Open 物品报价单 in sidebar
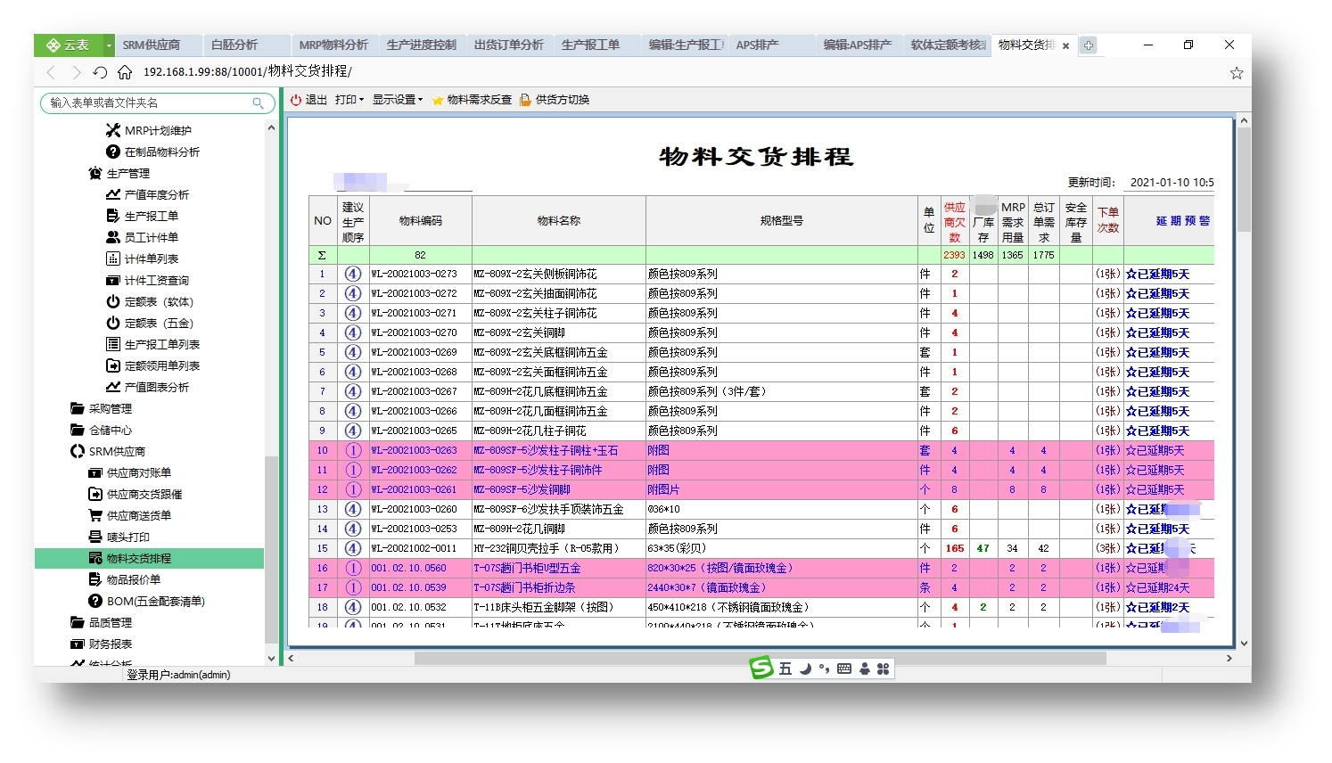 pos(124,579)
